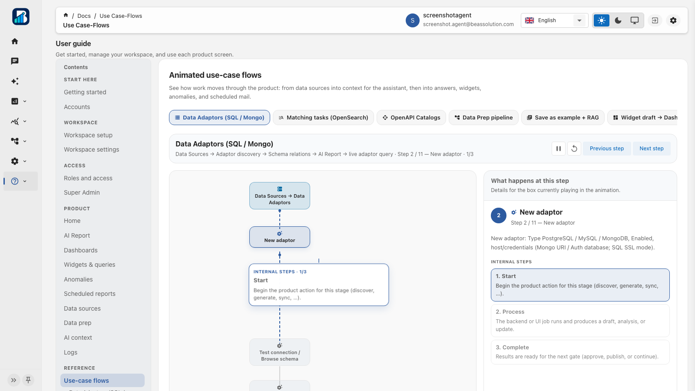Viewport: 695px width, 391px height.
Task: Expand the settings sidebar menu chevron
Action: pos(25,161)
